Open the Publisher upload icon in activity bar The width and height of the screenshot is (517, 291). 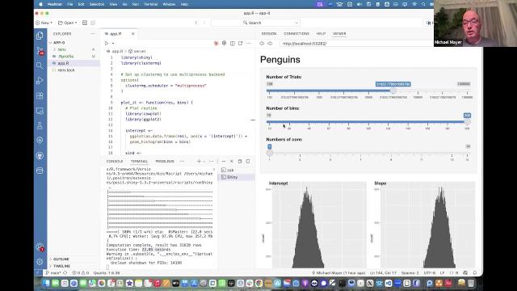(40, 141)
